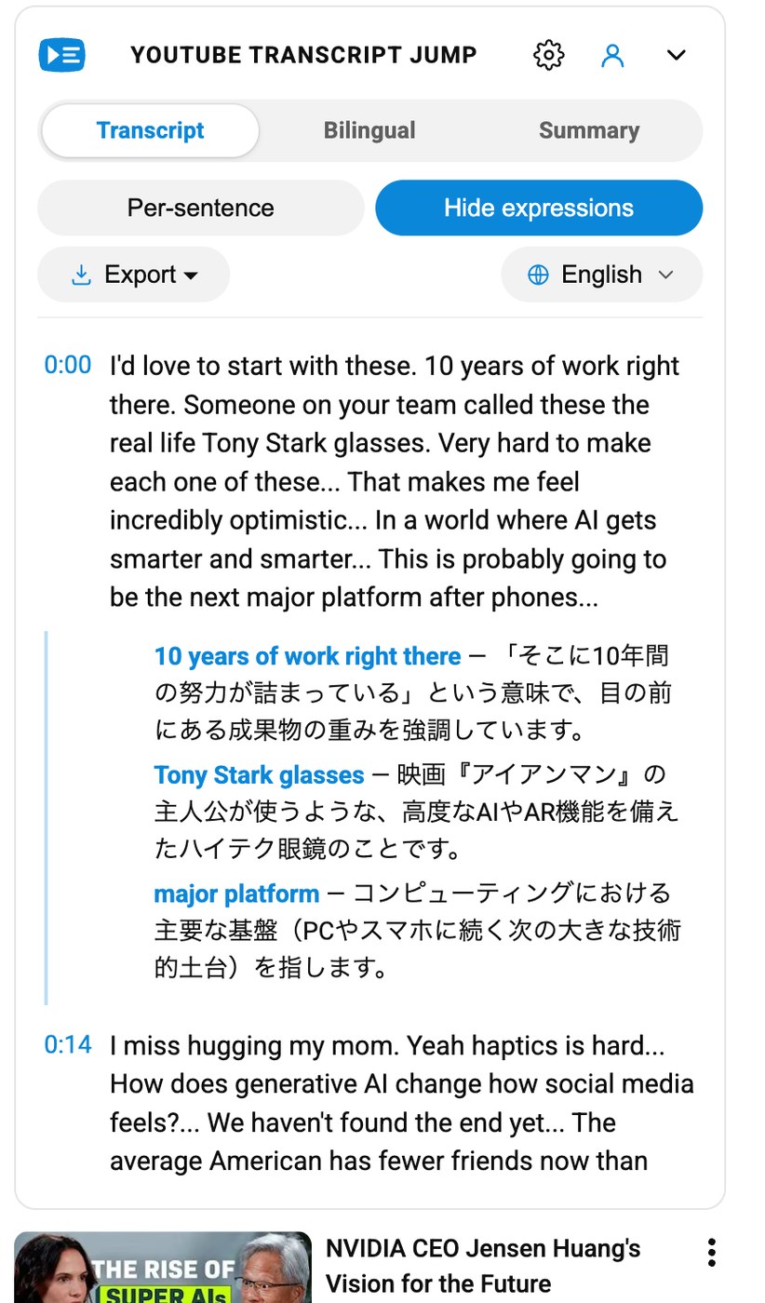Viewport: 765px width, 1303px height.
Task: Click the user profile icon
Action: pos(612,55)
